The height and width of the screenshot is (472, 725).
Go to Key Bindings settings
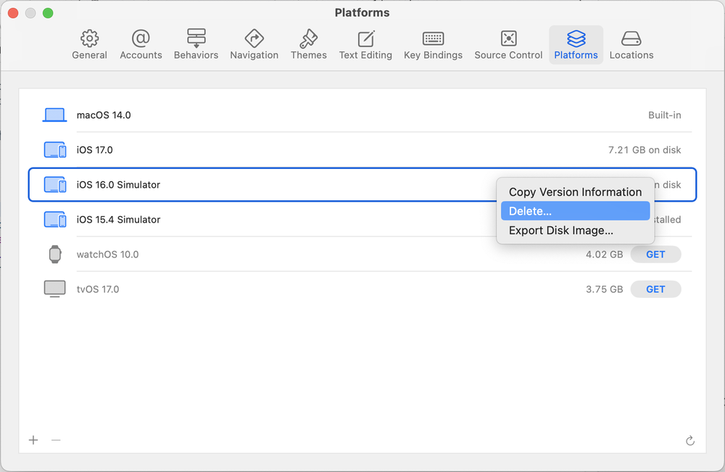pyautogui.click(x=433, y=45)
